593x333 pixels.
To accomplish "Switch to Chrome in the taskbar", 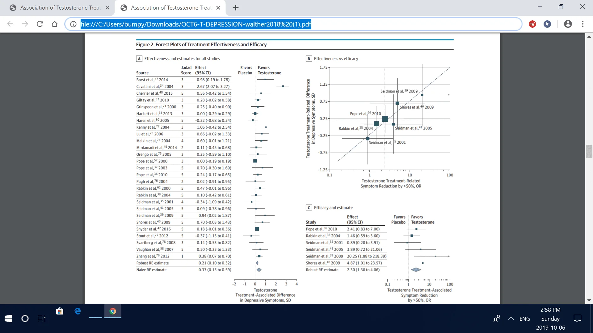I will coord(113,311).
